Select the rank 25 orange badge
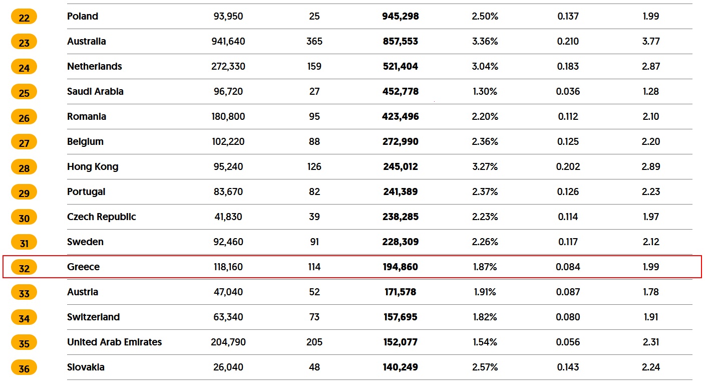 [24, 92]
